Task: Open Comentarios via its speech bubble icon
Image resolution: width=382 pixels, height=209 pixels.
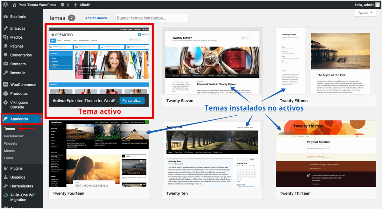Action: point(6,55)
